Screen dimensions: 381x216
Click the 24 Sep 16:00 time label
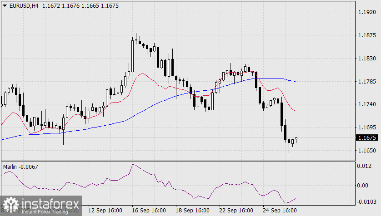[x=280, y=211]
